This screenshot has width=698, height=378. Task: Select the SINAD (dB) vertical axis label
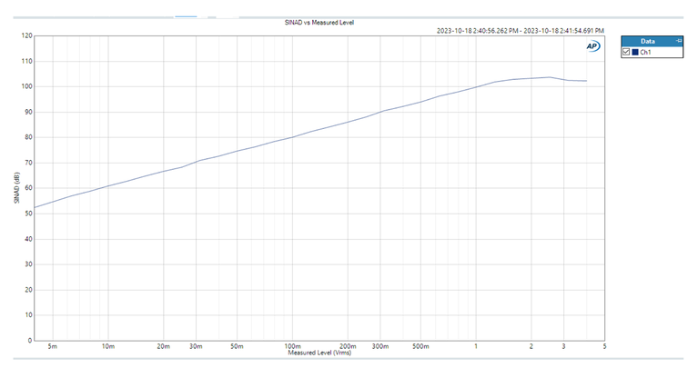tap(17, 187)
